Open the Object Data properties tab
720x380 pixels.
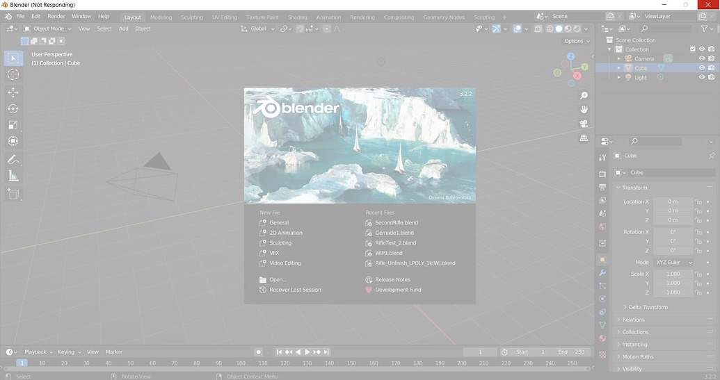click(x=602, y=325)
